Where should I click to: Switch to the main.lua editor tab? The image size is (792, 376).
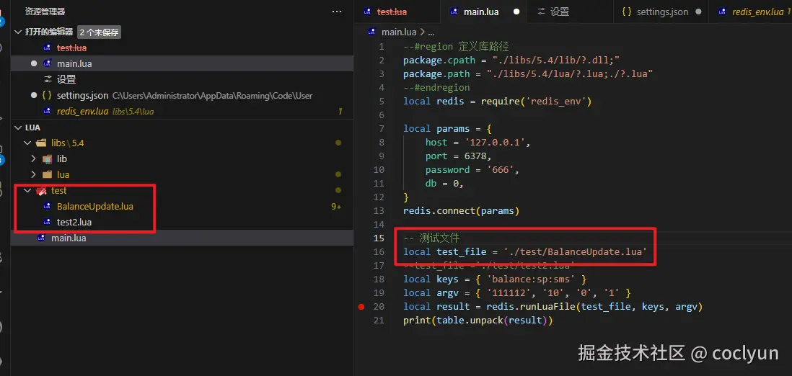coord(483,12)
